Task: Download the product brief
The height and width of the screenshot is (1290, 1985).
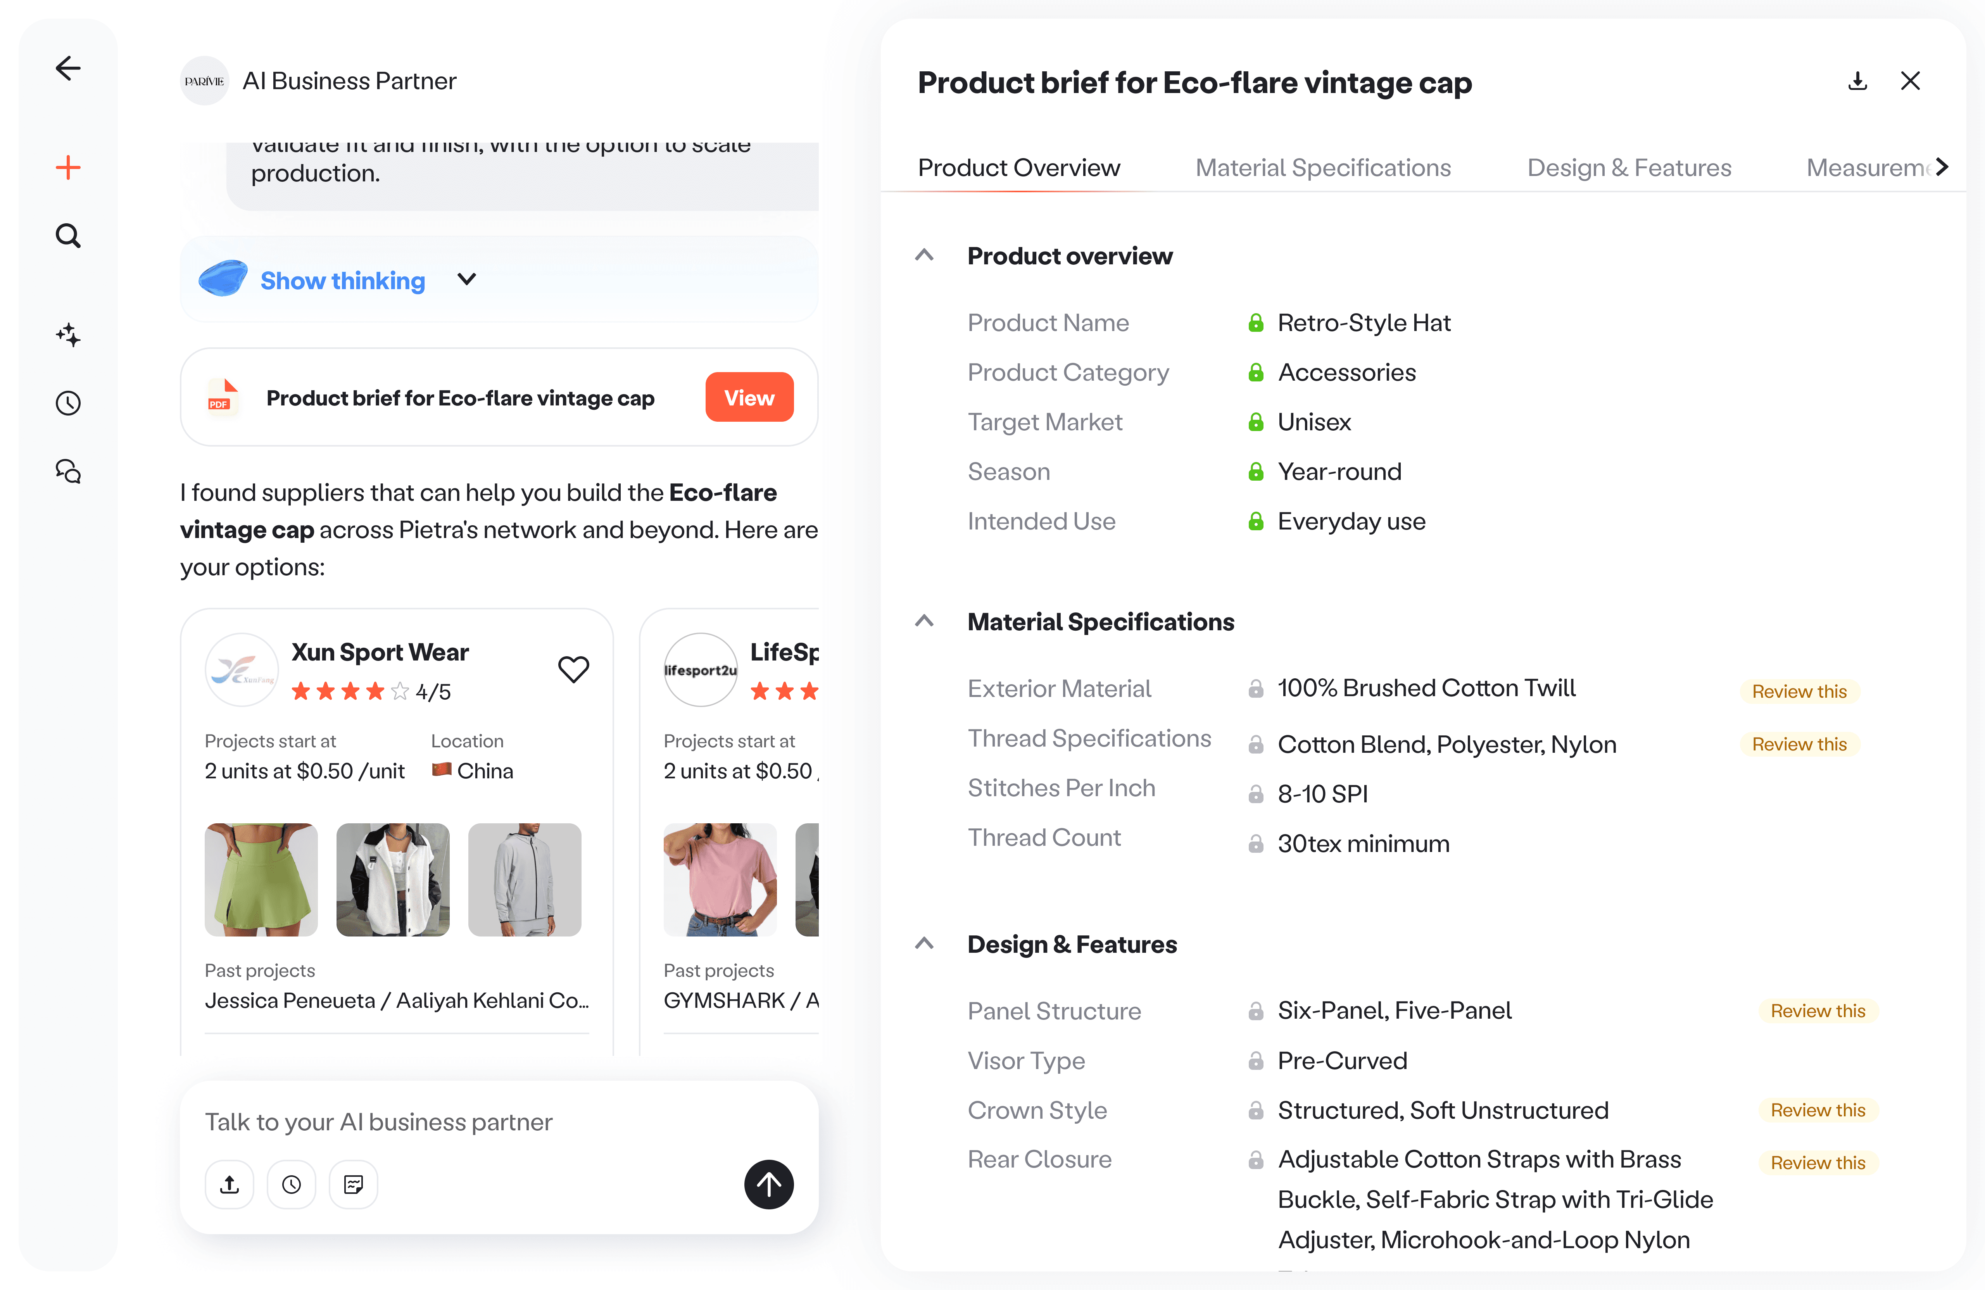Action: click(1857, 81)
